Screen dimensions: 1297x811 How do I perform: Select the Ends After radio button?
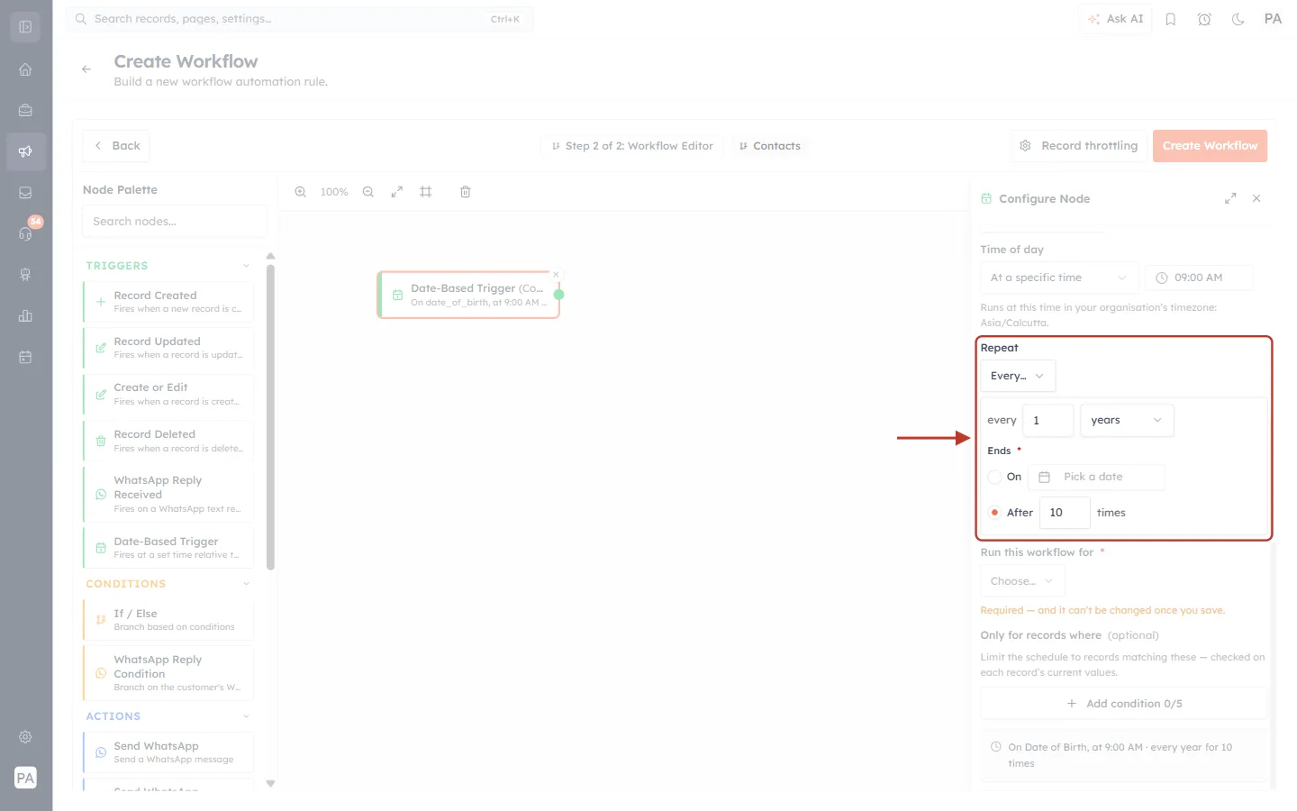point(994,513)
